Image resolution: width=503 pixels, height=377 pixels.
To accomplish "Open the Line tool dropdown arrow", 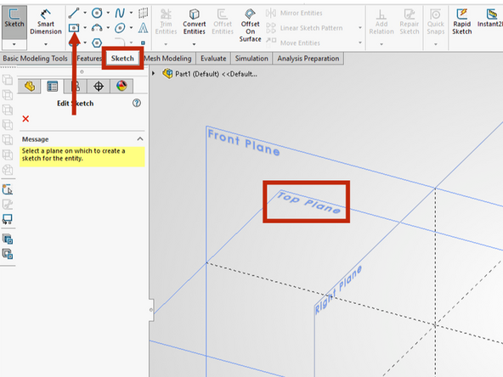I will coord(85,13).
